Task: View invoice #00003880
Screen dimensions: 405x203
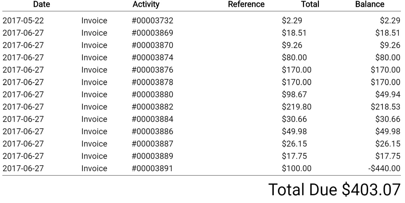Action: point(152,94)
